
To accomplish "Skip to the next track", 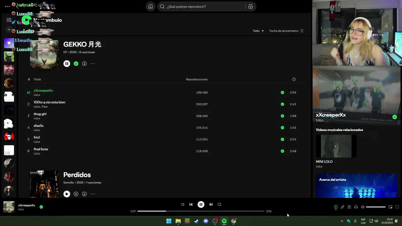I will point(211,204).
